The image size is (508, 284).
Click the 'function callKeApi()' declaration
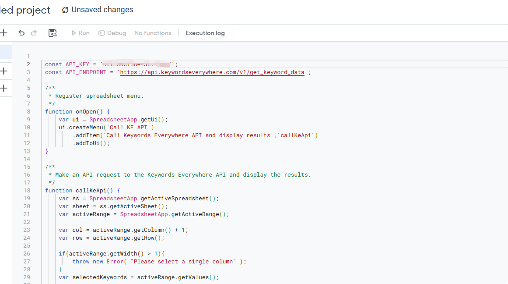[83, 191]
